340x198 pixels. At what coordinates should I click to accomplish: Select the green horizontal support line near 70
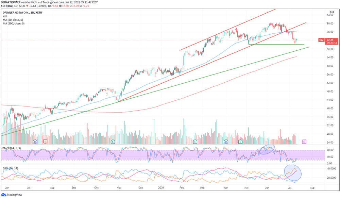coord(276,45)
